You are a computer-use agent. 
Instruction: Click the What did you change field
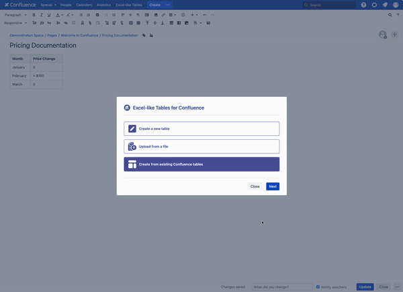click(x=282, y=287)
